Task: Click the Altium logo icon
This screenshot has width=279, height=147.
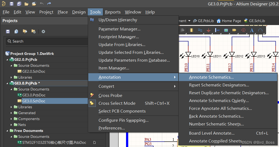Action: (4, 3)
